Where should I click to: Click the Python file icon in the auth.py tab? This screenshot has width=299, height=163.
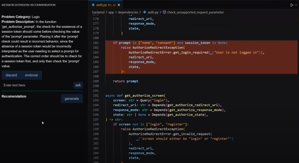coord(93,5)
